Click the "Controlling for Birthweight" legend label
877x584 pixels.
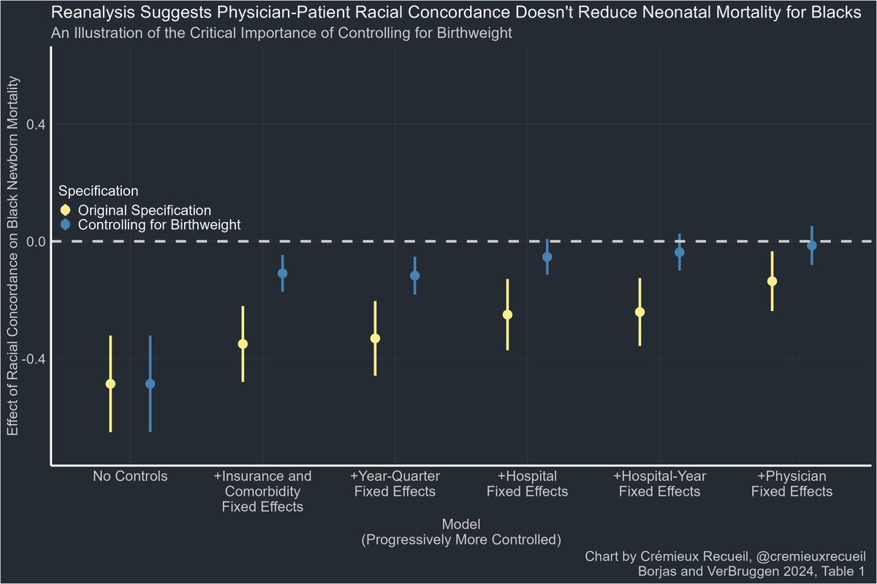[159, 225]
